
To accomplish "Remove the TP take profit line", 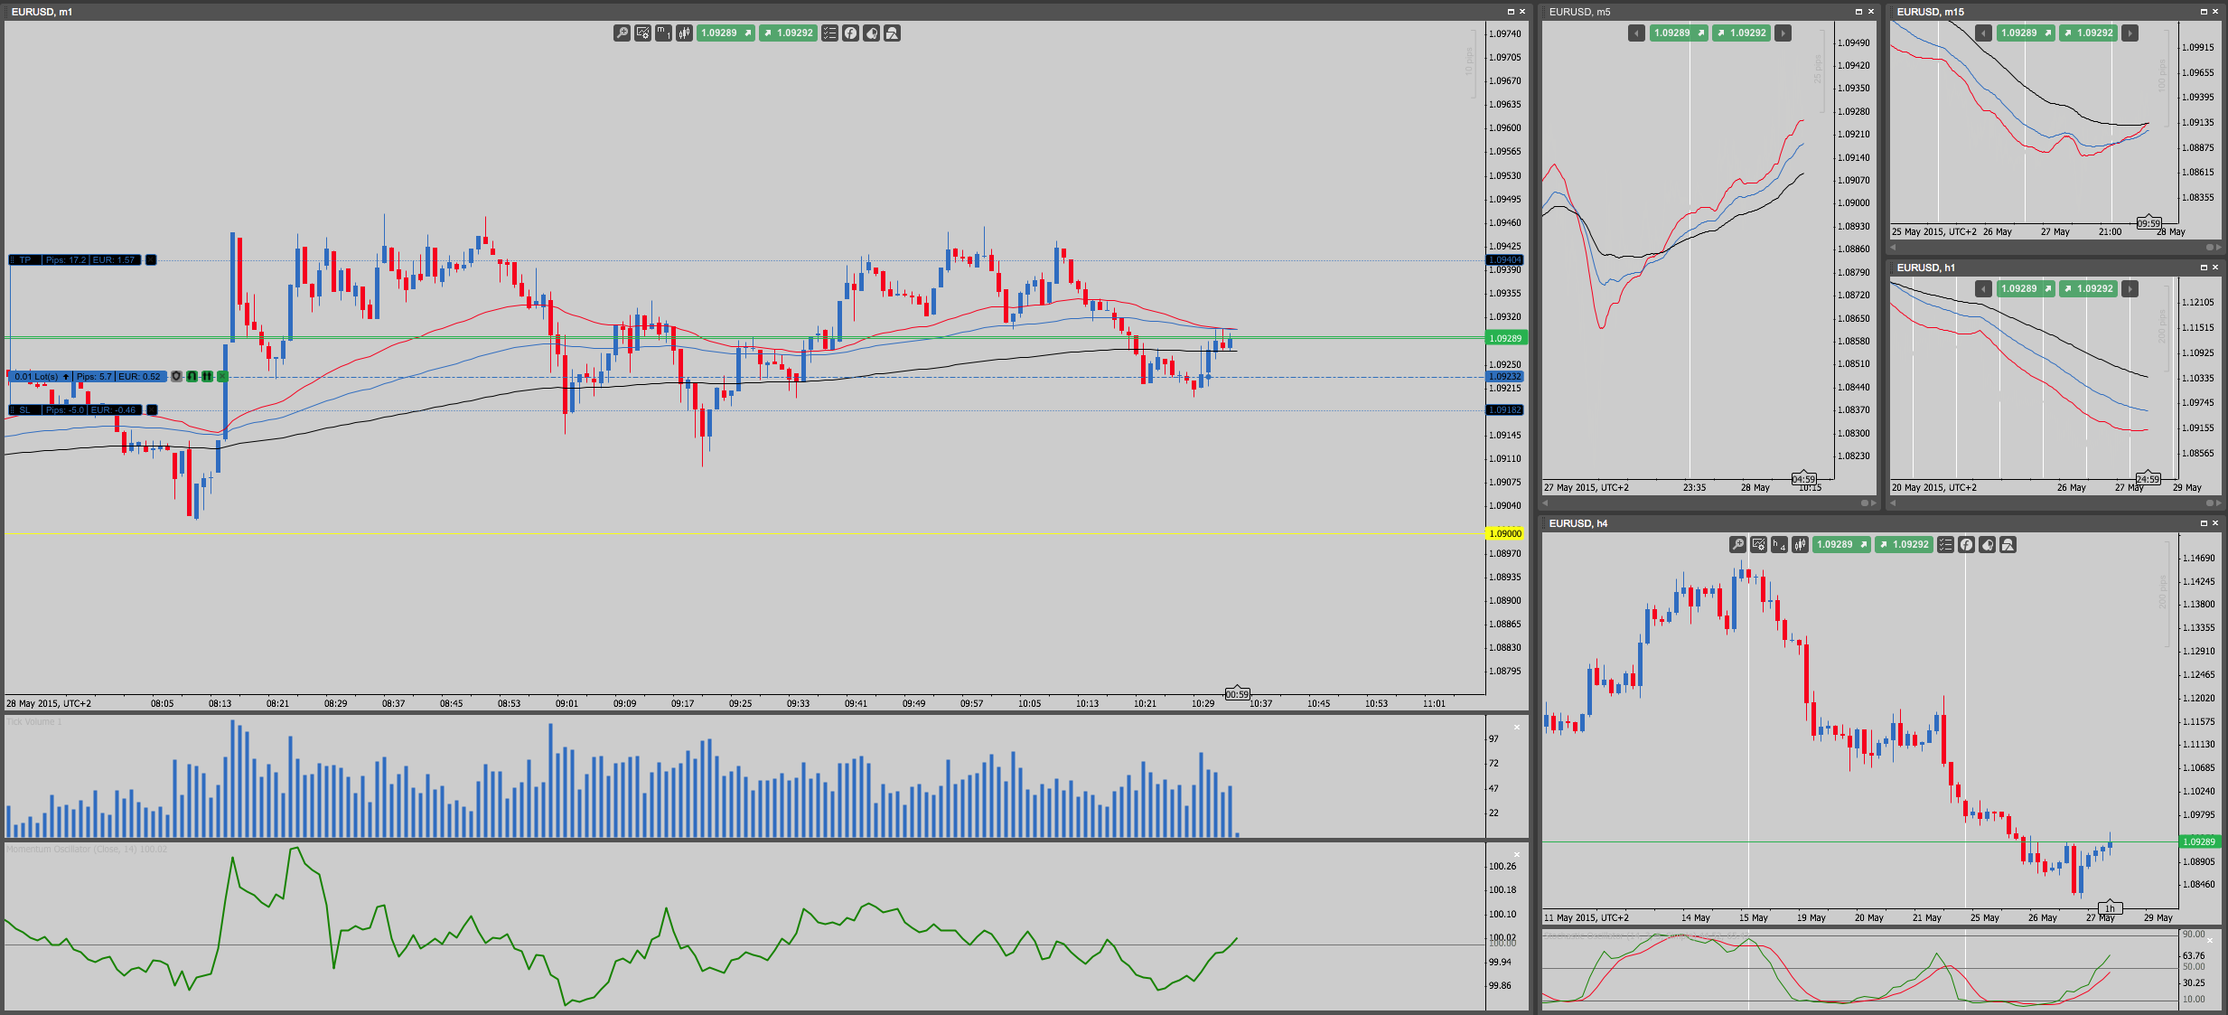I will pos(152,260).
